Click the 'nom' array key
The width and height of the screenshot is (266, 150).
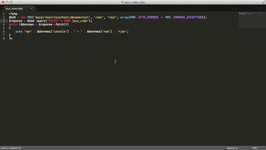[x=106, y=32]
